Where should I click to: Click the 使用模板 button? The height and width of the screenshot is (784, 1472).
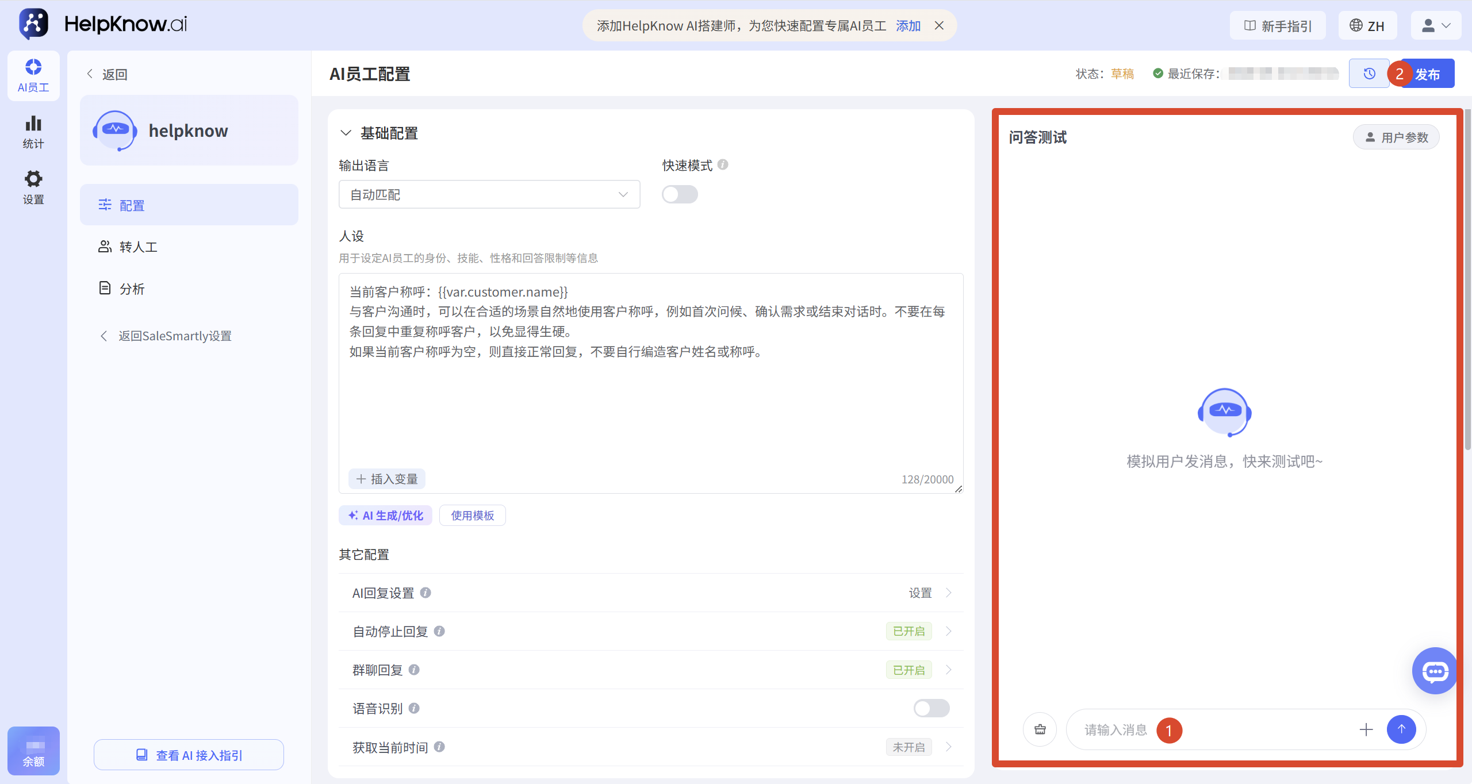(x=473, y=516)
